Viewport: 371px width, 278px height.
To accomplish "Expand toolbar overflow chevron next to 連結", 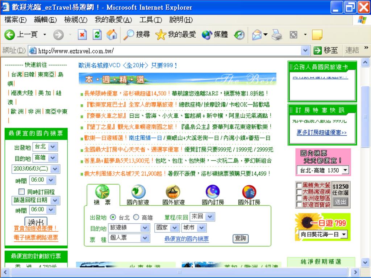I will pyautogui.click(x=366, y=47).
